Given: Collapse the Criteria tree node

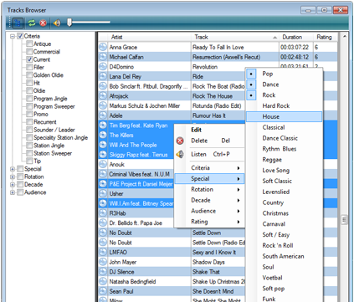Looking at the screenshot, I should click(13, 36).
